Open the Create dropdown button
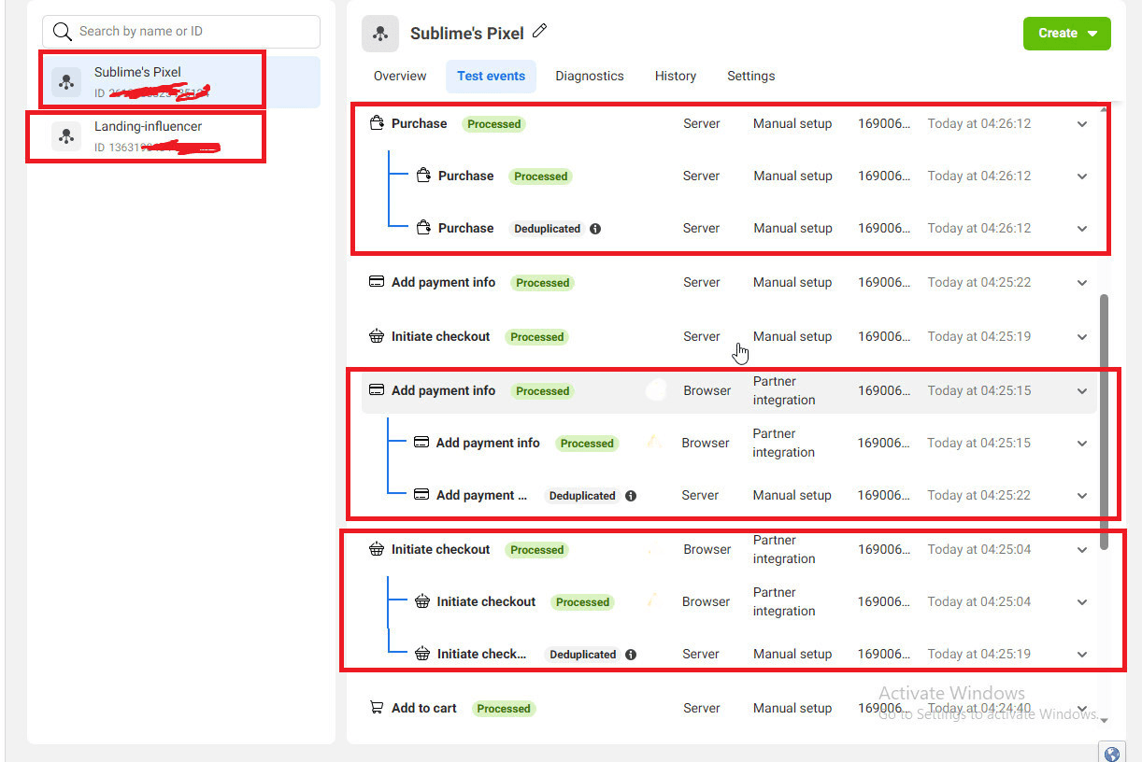 [x=1067, y=34]
